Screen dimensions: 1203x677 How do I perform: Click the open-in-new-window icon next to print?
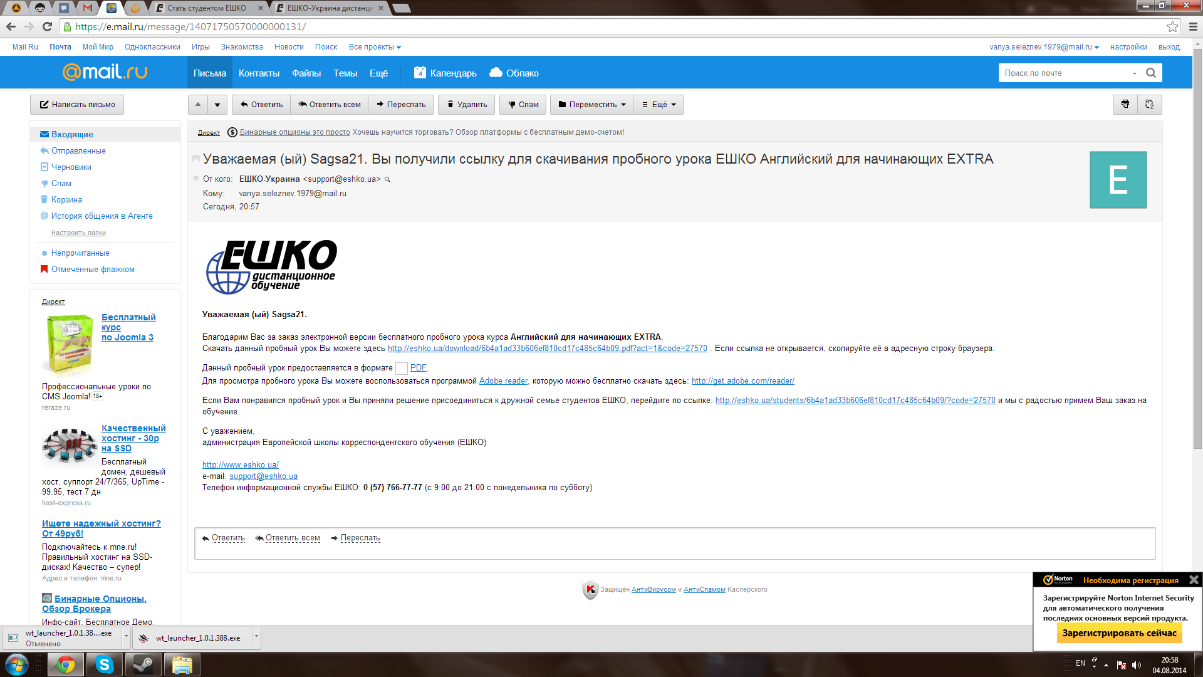(x=1150, y=105)
